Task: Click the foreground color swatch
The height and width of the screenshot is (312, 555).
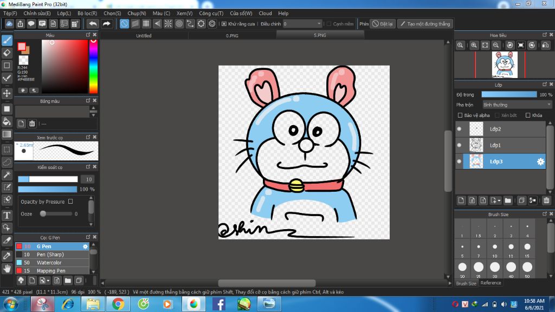Action: [22, 47]
